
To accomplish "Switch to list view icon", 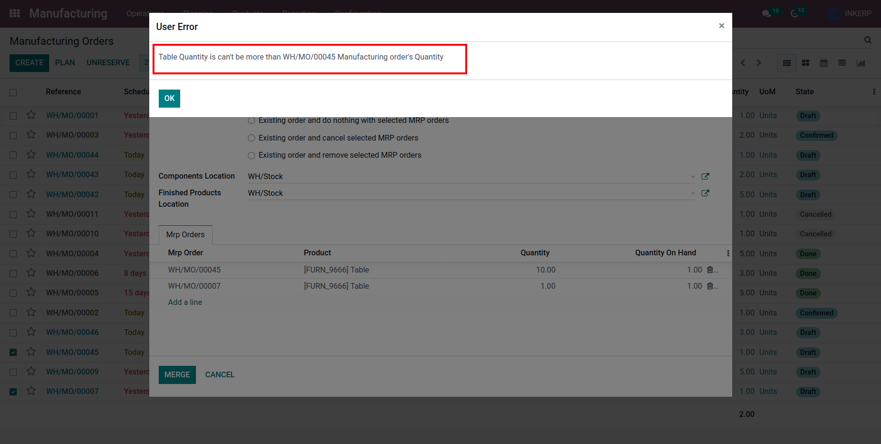I will 787,63.
